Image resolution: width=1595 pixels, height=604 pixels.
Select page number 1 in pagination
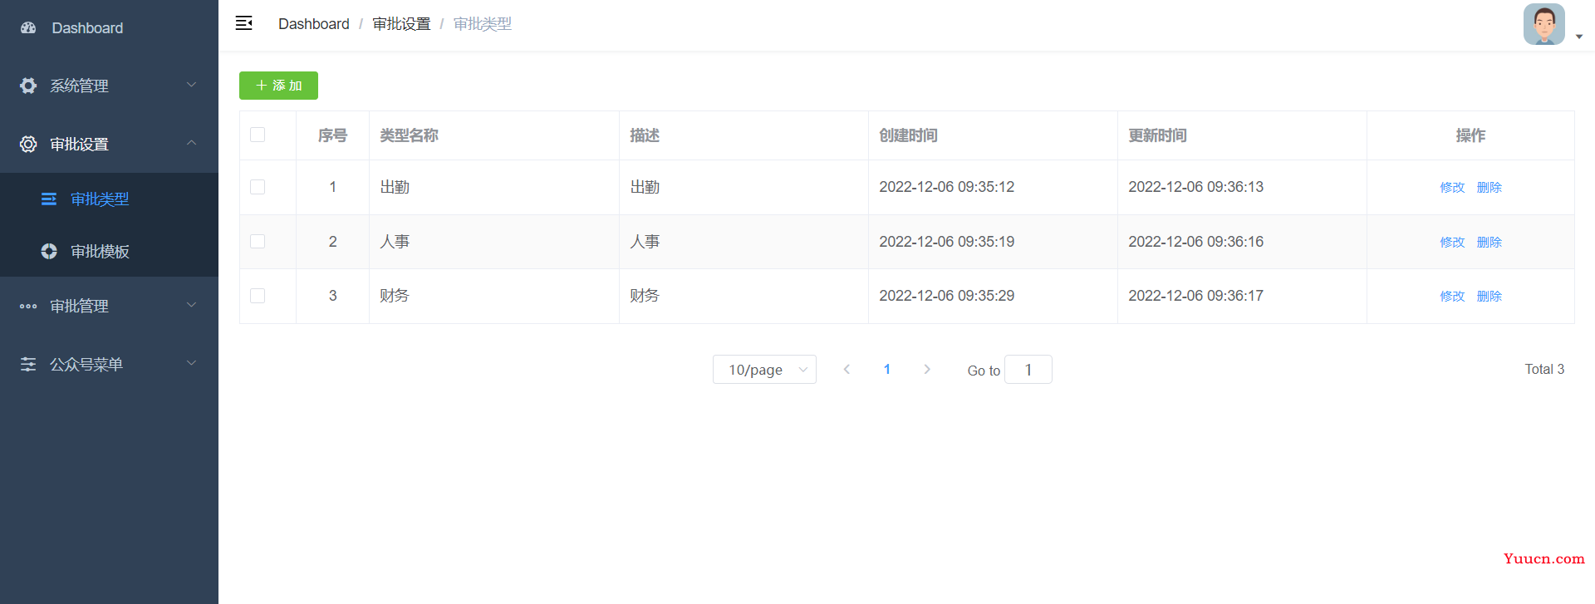887,369
